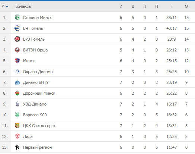Open the УВД-Динамо team page
The image size is (195, 154).
tap(35, 104)
